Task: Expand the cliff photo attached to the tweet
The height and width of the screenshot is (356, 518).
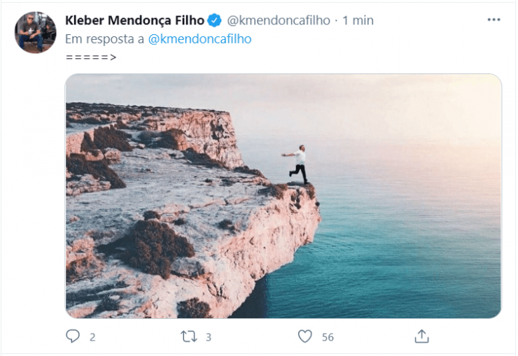Action: coord(283,196)
